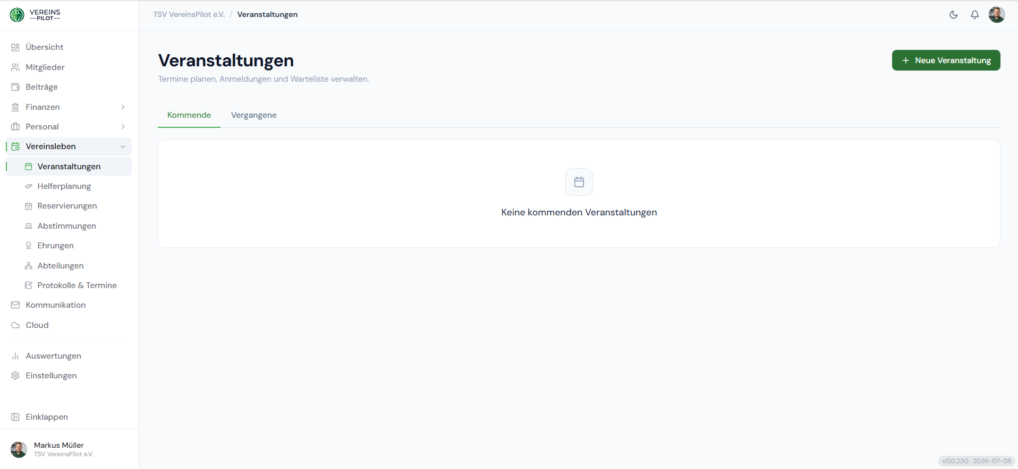The image size is (1018, 469).
Task: Click the VereinsPilot logo
Action: click(35, 15)
